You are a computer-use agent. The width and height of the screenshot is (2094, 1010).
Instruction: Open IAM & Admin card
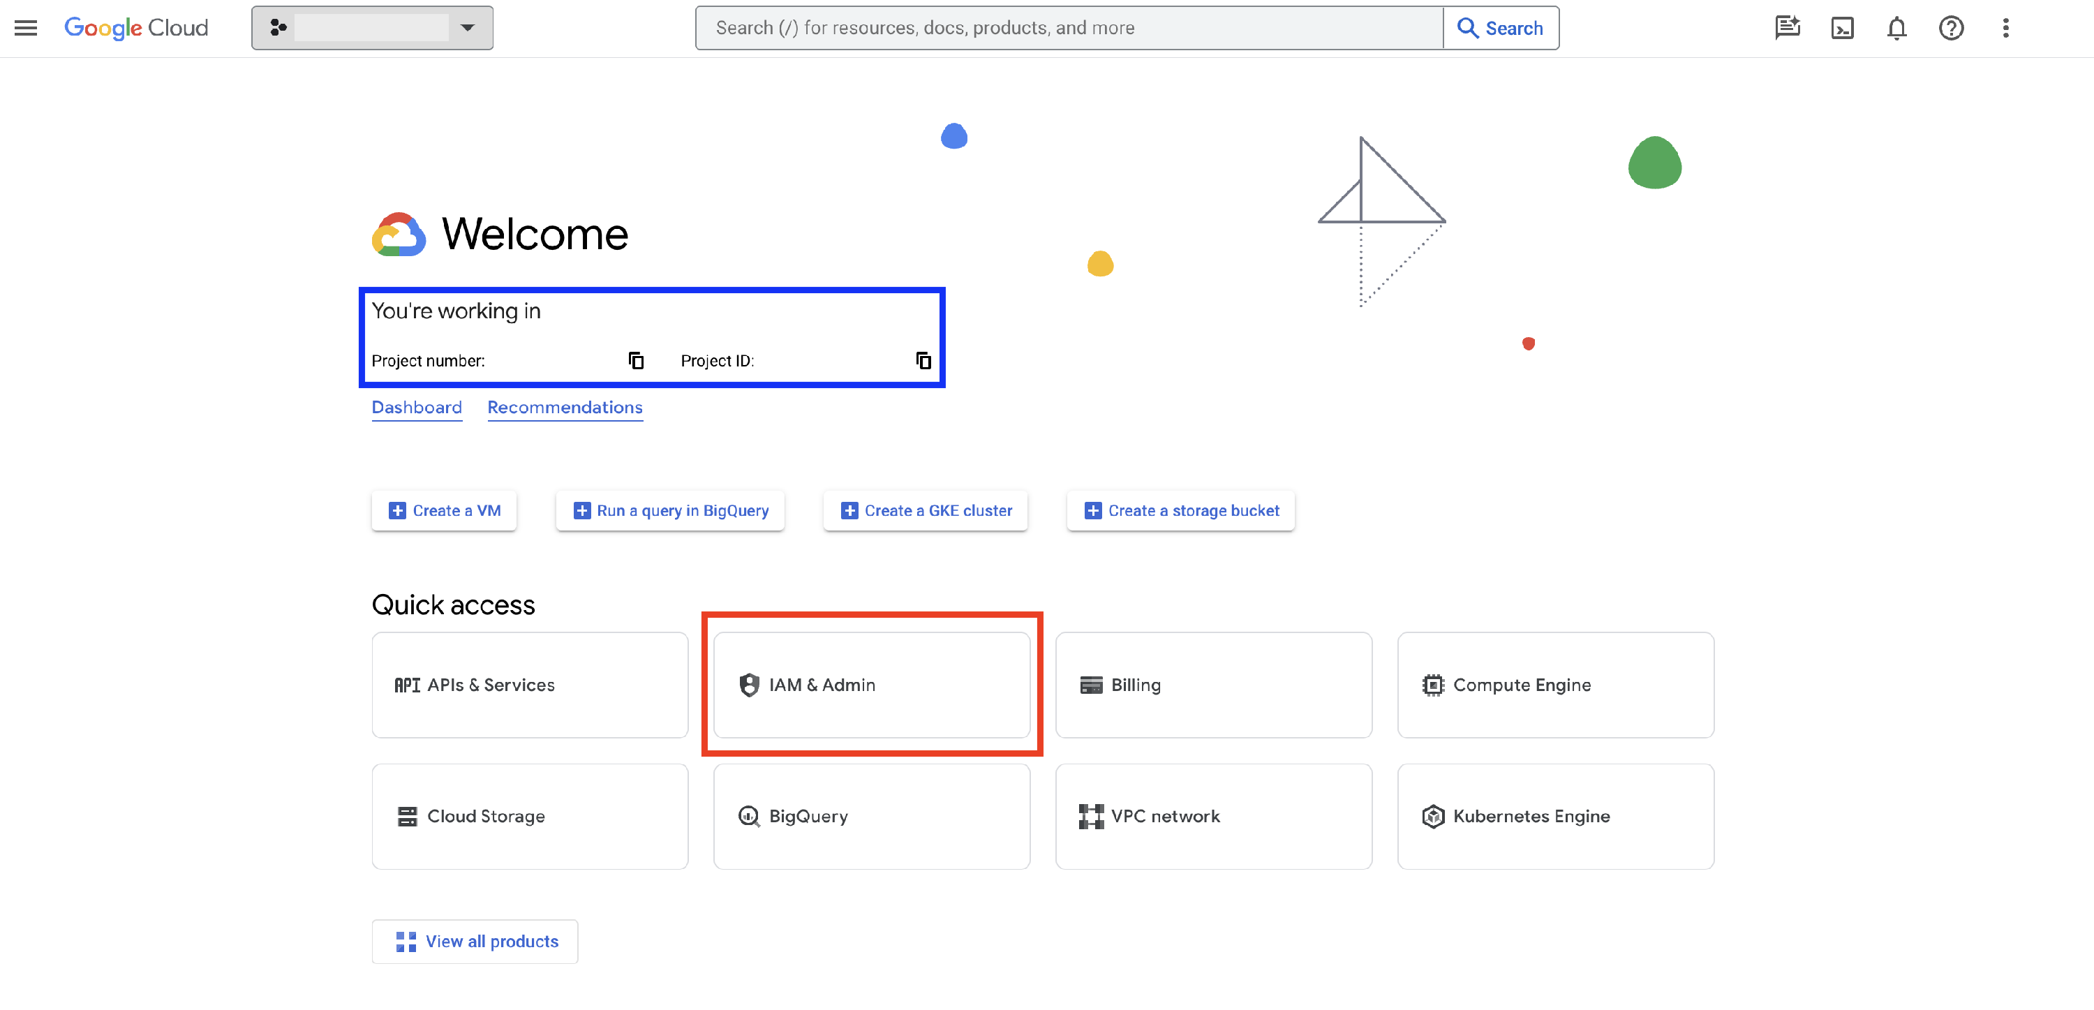(871, 685)
